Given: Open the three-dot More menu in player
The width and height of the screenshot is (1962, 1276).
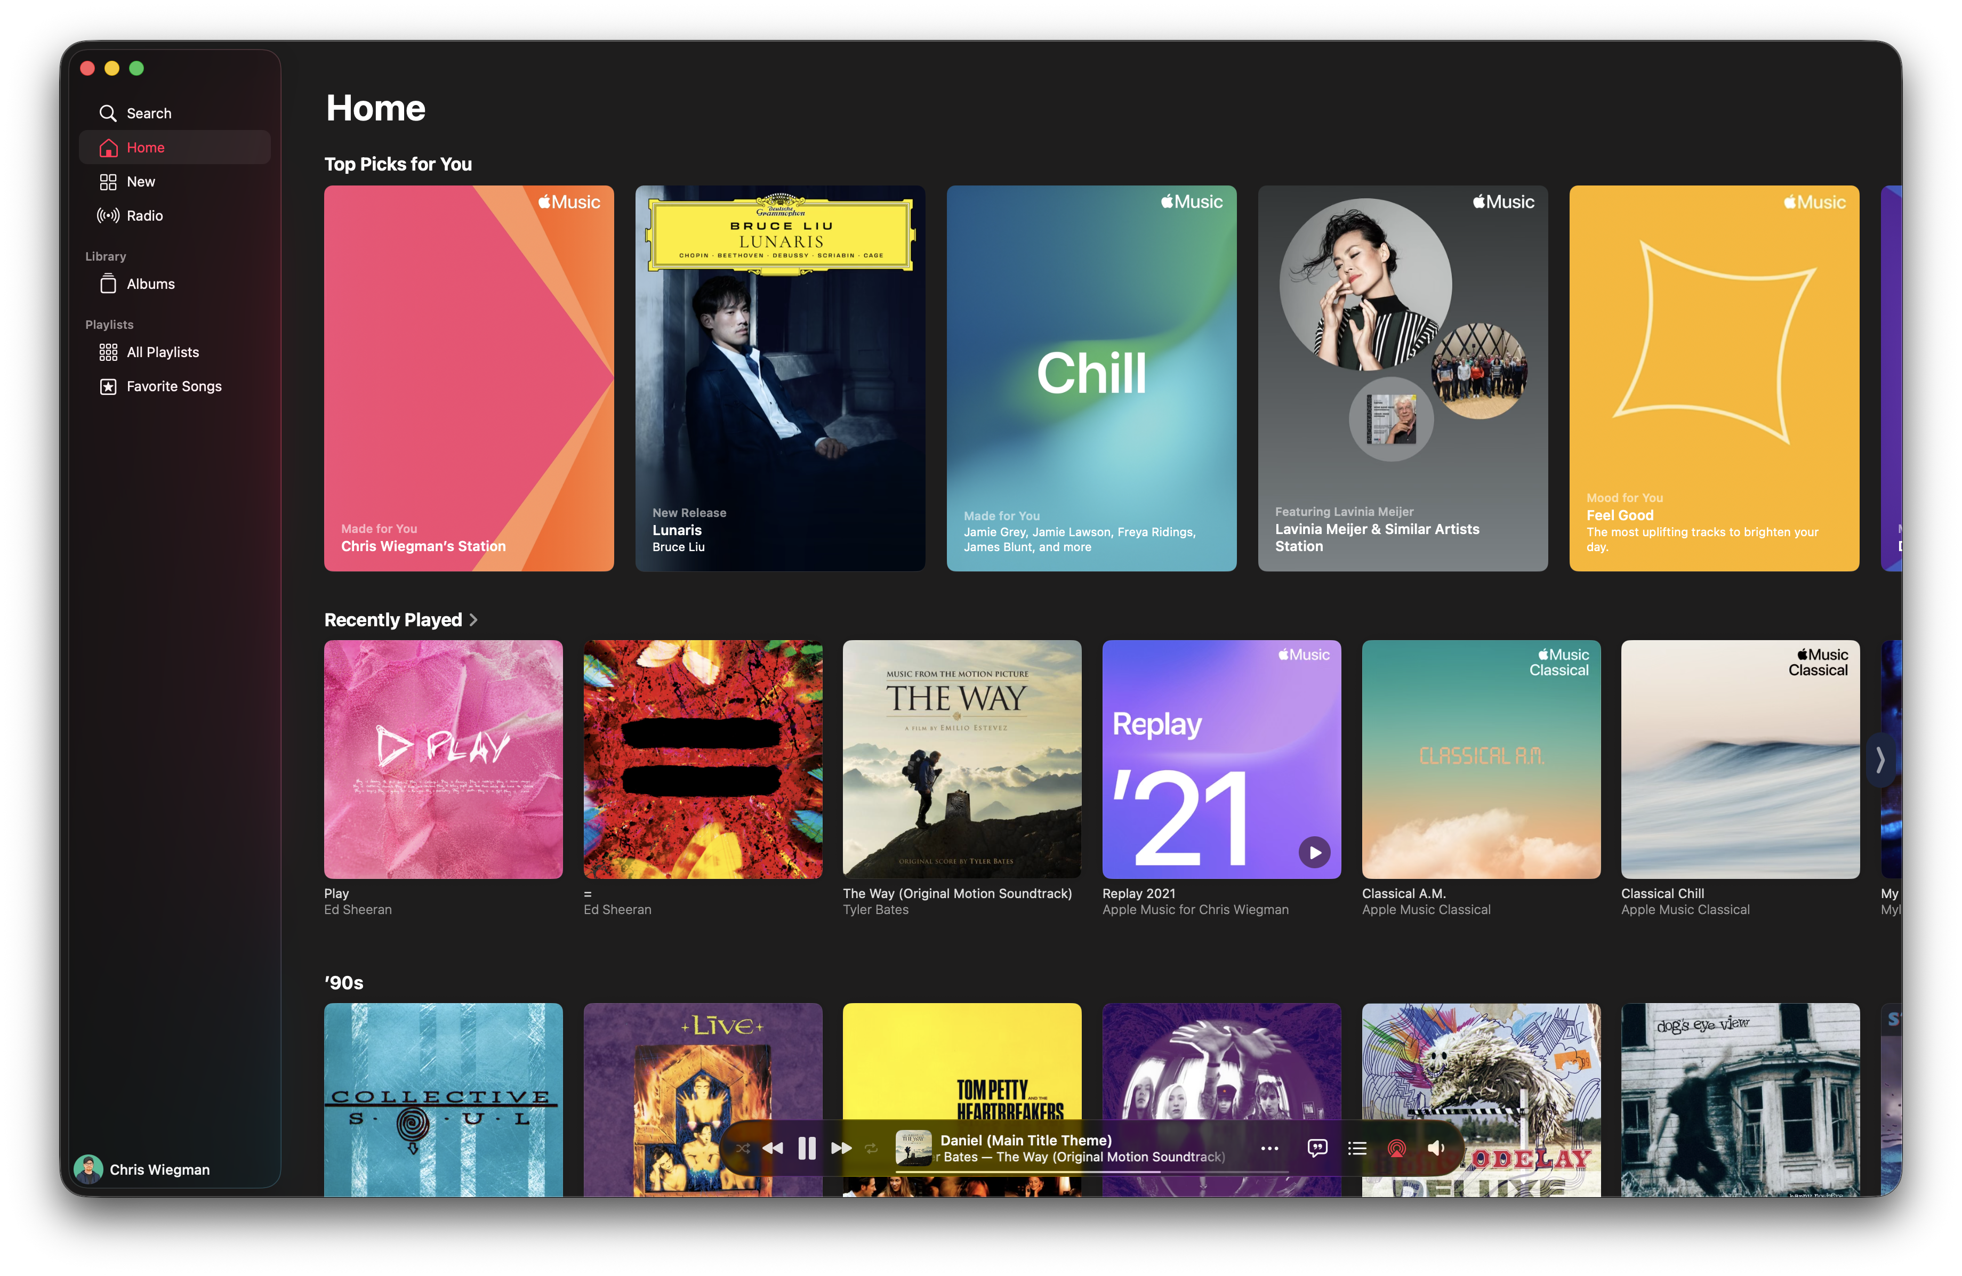Looking at the screenshot, I should click(x=1269, y=1148).
